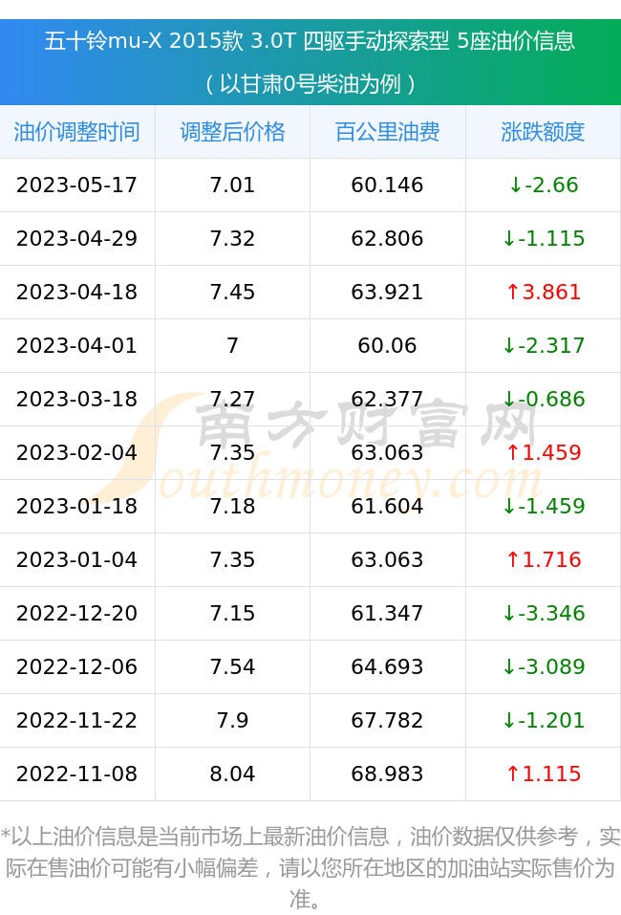621x915 pixels.
Task: Click the red up arrow beside 1.716
Action: [x=513, y=559]
